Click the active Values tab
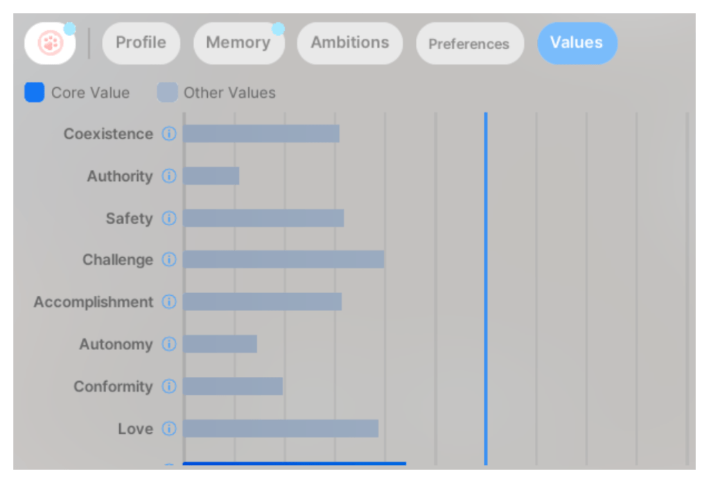This screenshot has width=709, height=483. click(577, 43)
